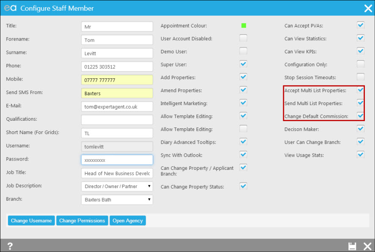375x252 pixels.
Task: Focus the Title field containing Mr
Action: 117,27
